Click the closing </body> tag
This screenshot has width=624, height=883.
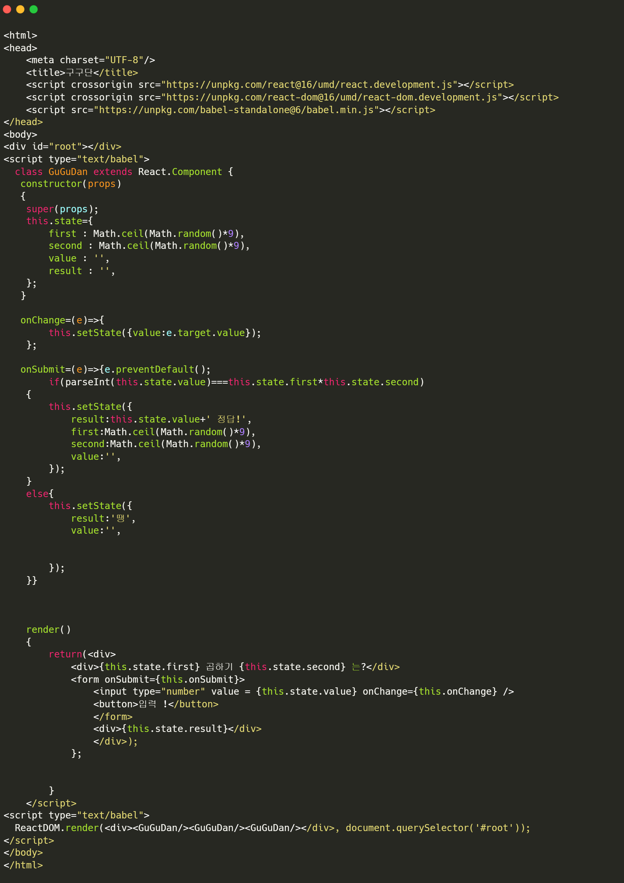pyautogui.click(x=23, y=853)
